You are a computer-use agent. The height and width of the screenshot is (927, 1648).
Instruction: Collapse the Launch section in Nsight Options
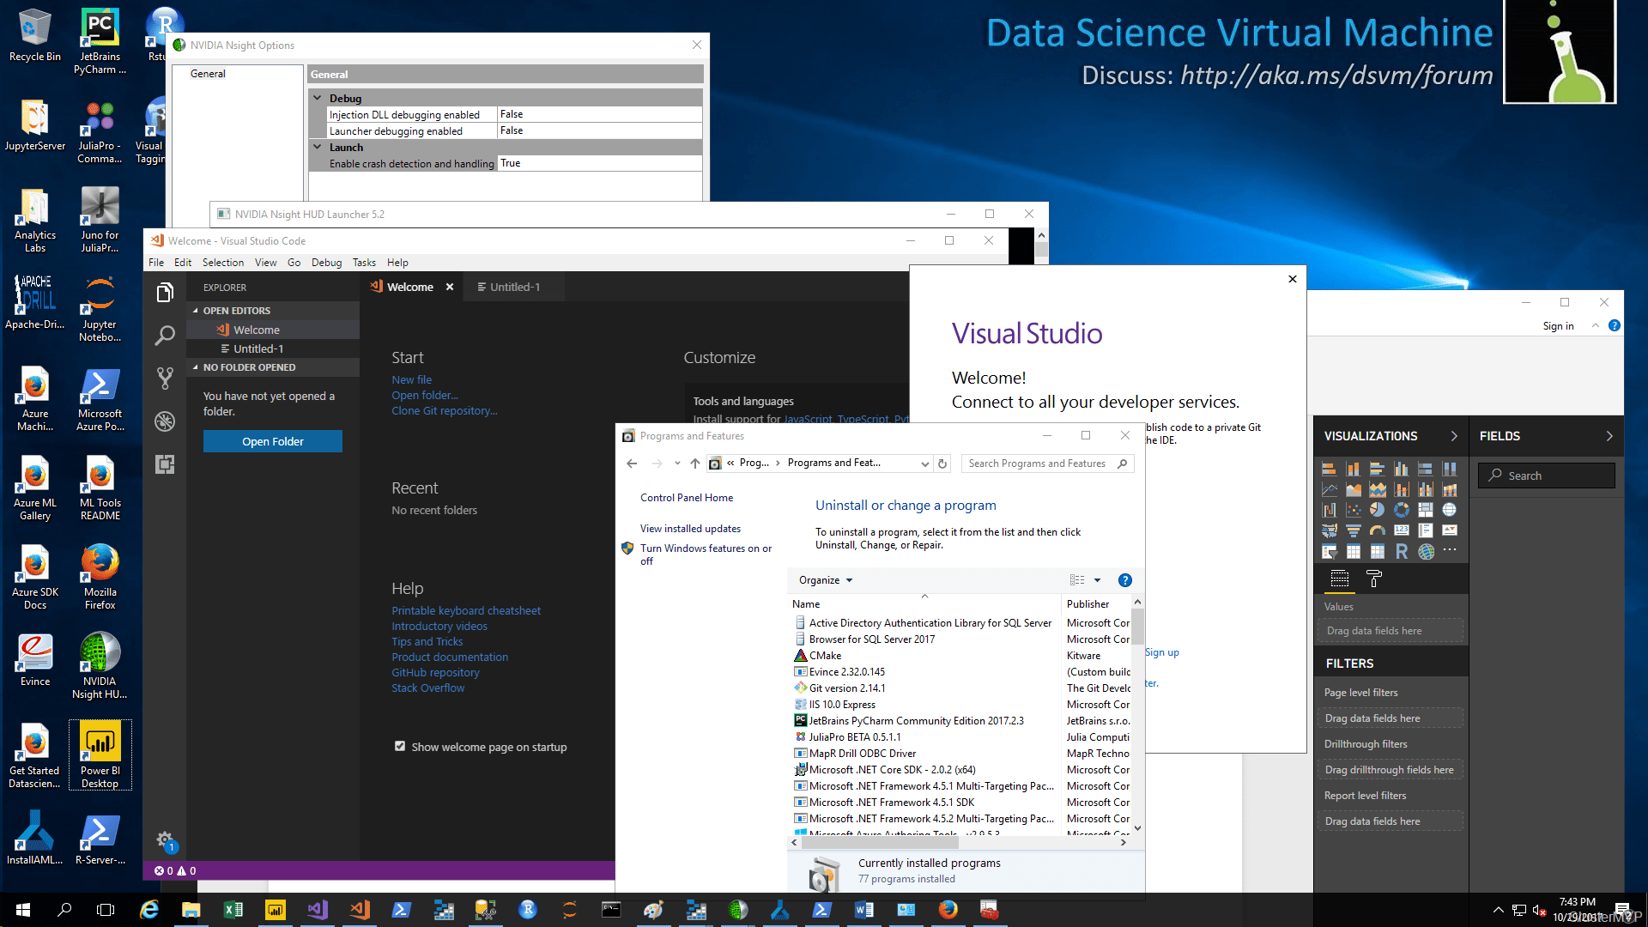[x=318, y=147]
